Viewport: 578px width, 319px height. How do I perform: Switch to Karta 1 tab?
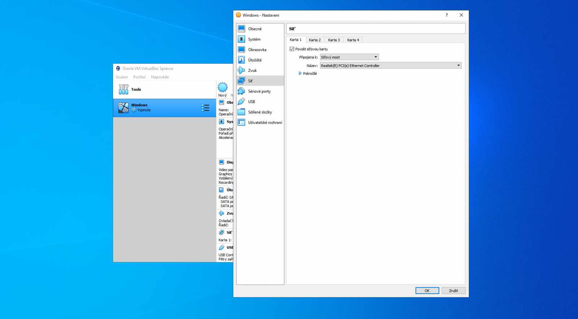[x=296, y=40]
